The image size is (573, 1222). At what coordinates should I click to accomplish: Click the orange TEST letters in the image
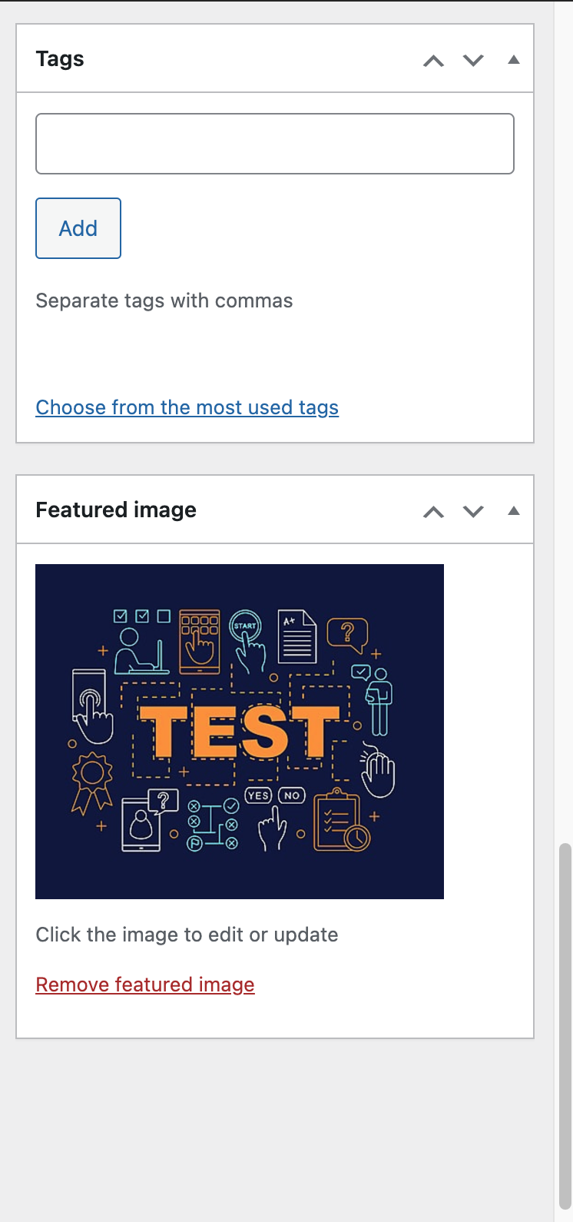[240, 730]
